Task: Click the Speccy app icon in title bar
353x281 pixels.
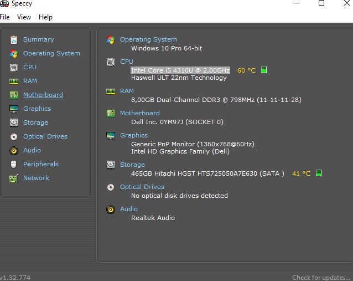Action: 4,4
